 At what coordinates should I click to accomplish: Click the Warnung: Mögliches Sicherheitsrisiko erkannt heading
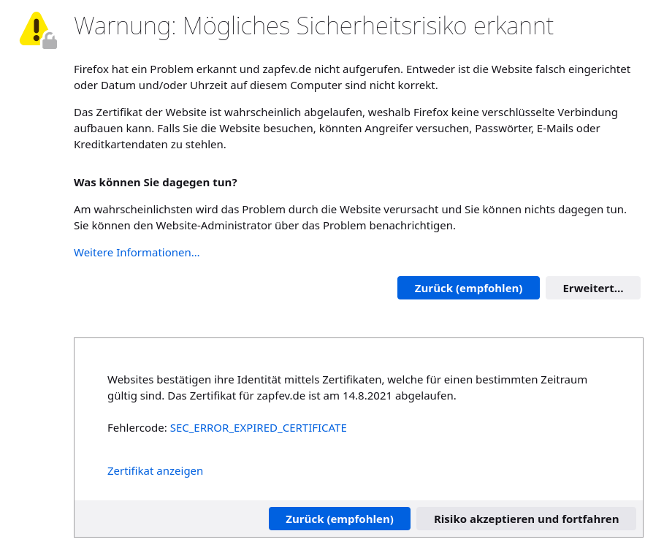pos(313,26)
